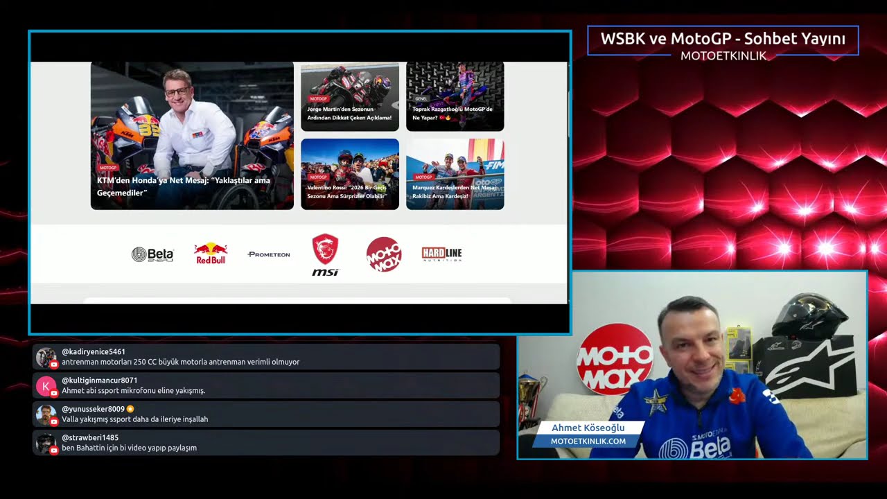Open the Valentino Rossi 2026 article

tap(350, 174)
